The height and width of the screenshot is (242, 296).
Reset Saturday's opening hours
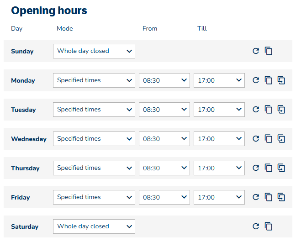[x=256, y=226]
